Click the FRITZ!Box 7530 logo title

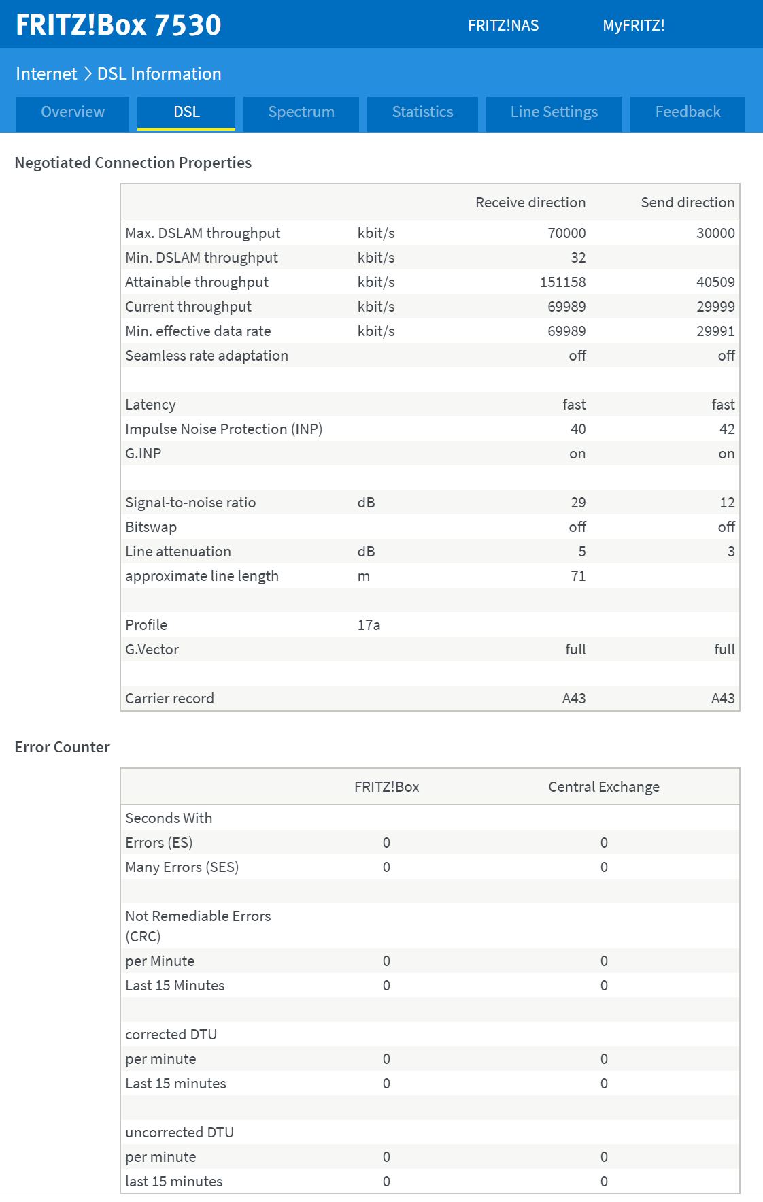[118, 25]
